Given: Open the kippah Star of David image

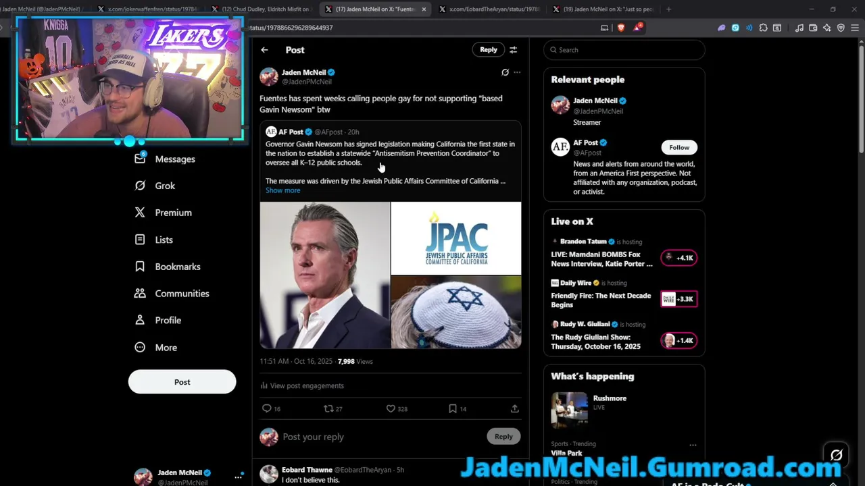Looking at the screenshot, I should tap(456, 312).
